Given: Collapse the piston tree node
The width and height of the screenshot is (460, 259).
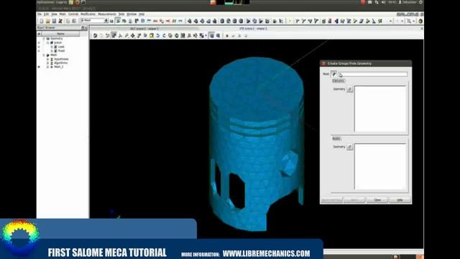Looking at the screenshot, I should pos(47,42).
